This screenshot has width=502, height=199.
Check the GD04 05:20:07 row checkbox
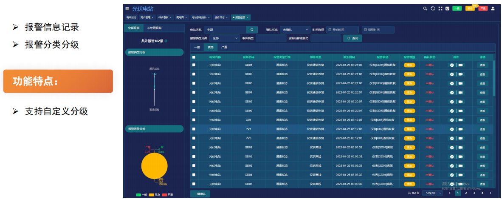point(194,93)
